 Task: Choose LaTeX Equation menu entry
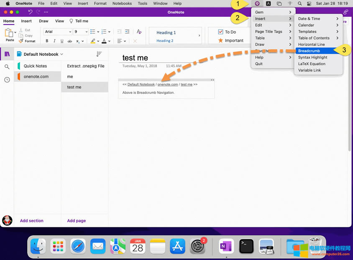tap(312, 64)
